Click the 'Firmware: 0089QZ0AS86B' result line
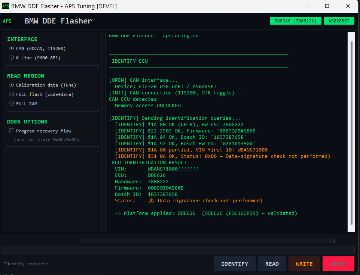The height and width of the screenshot is (275, 360). [x=149, y=188]
